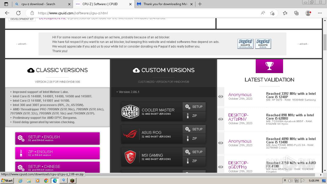Toggle read aloud icon in address bar
The image size is (327, 184).
click(263, 13)
